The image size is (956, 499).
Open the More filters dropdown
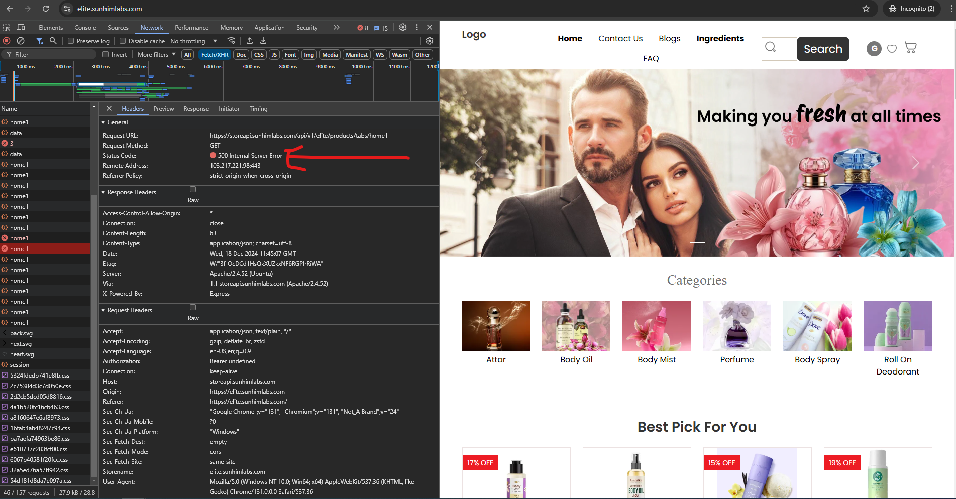[157, 55]
